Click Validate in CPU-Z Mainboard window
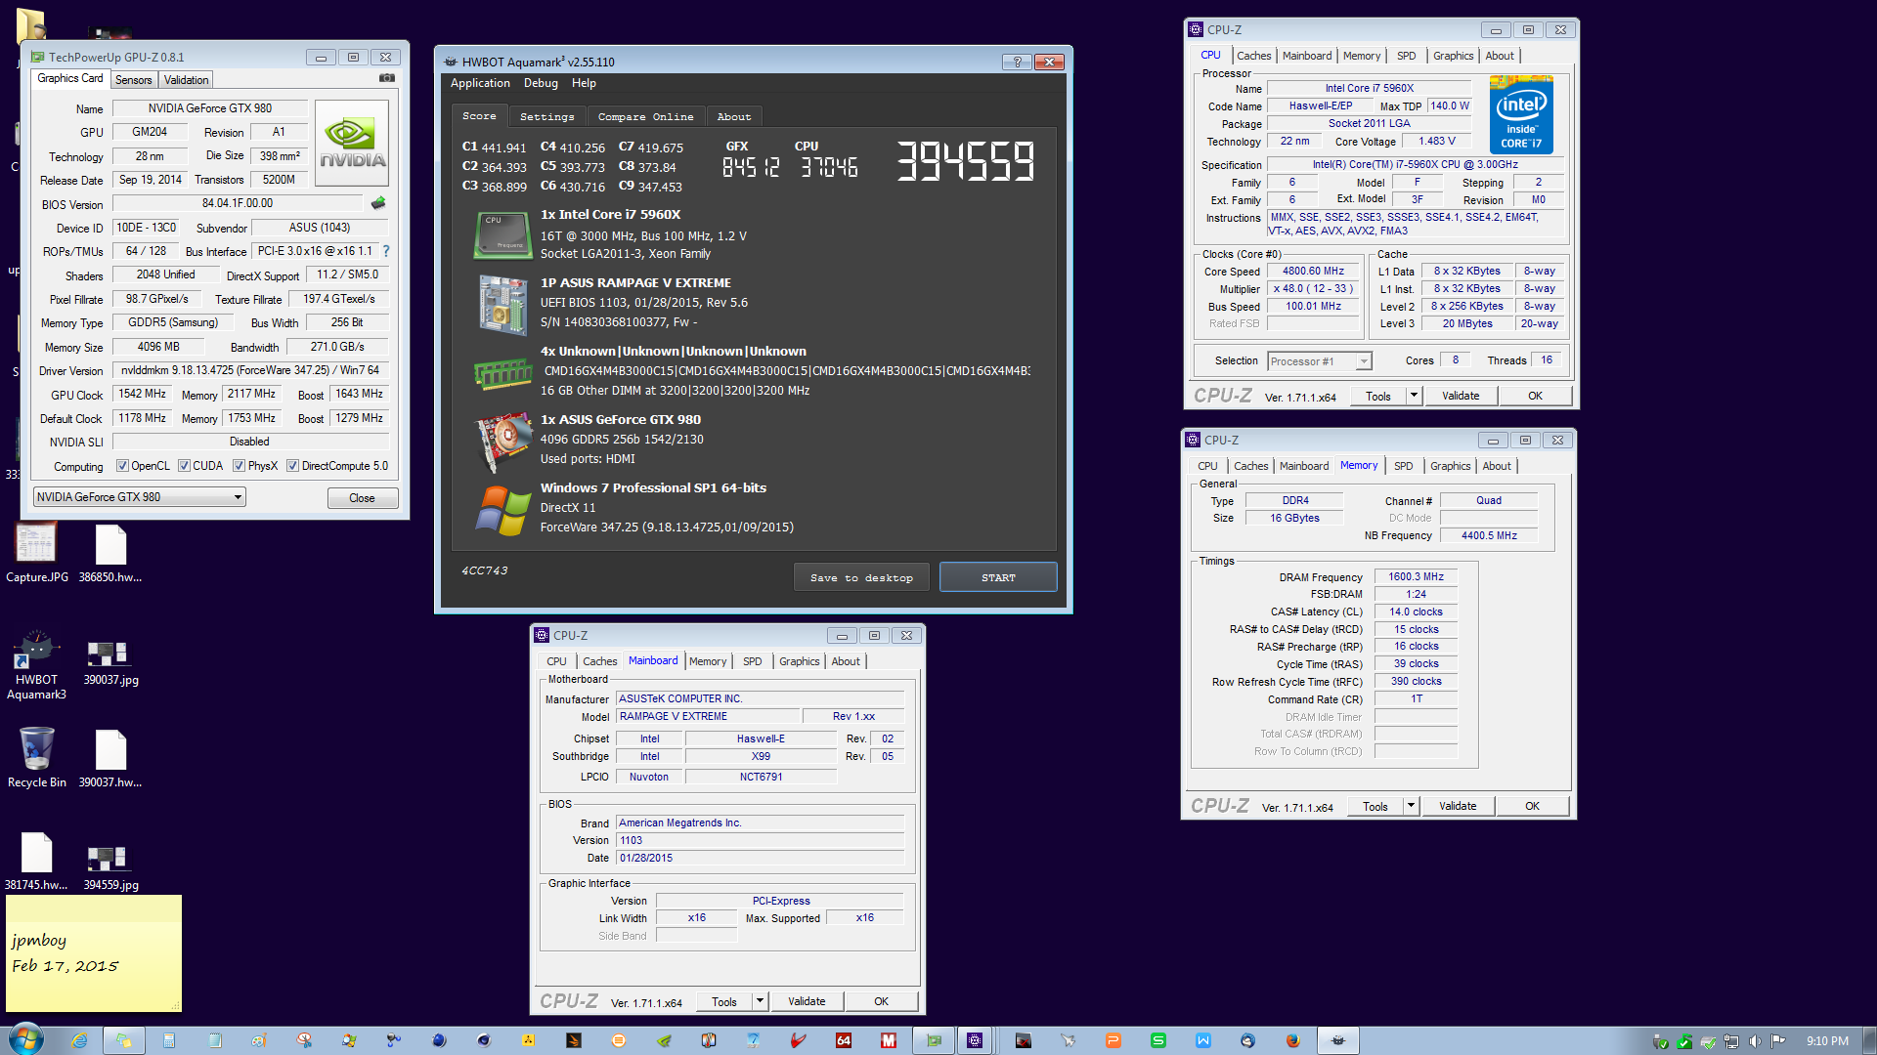This screenshot has height=1055, width=1877. tap(807, 1001)
